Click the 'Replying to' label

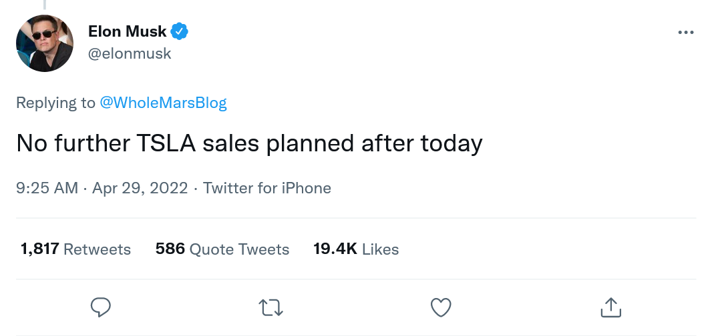coord(55,103)
